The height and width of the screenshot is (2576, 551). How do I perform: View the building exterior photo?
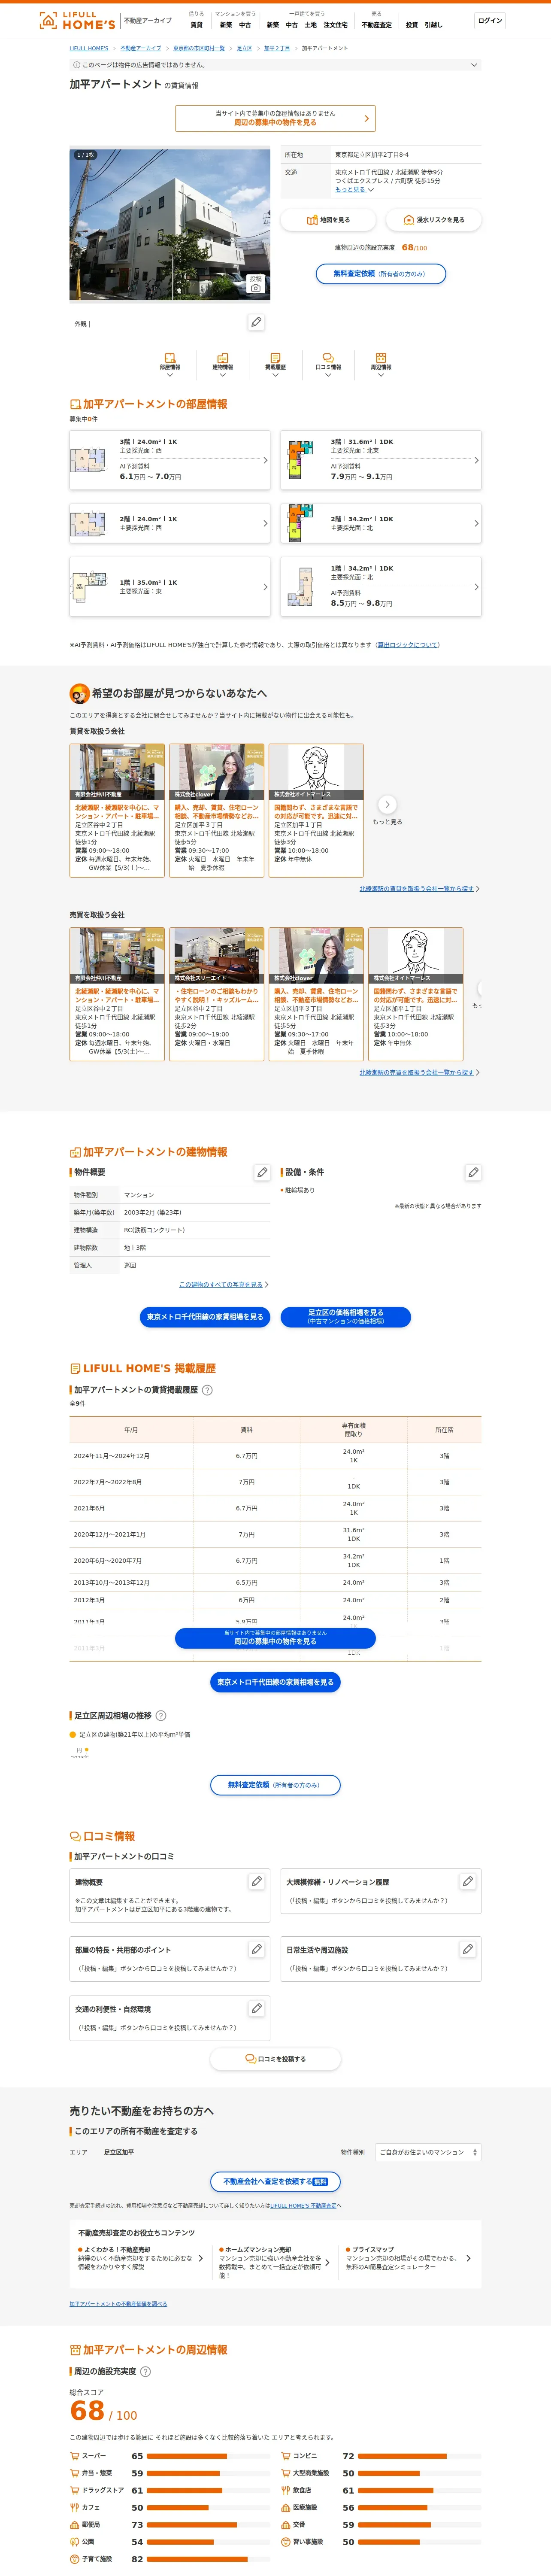pos(170,224)
